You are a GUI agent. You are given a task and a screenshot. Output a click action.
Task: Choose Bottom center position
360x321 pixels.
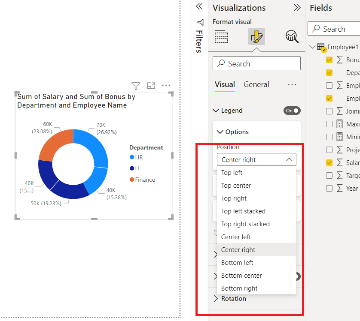click(256, 275)
